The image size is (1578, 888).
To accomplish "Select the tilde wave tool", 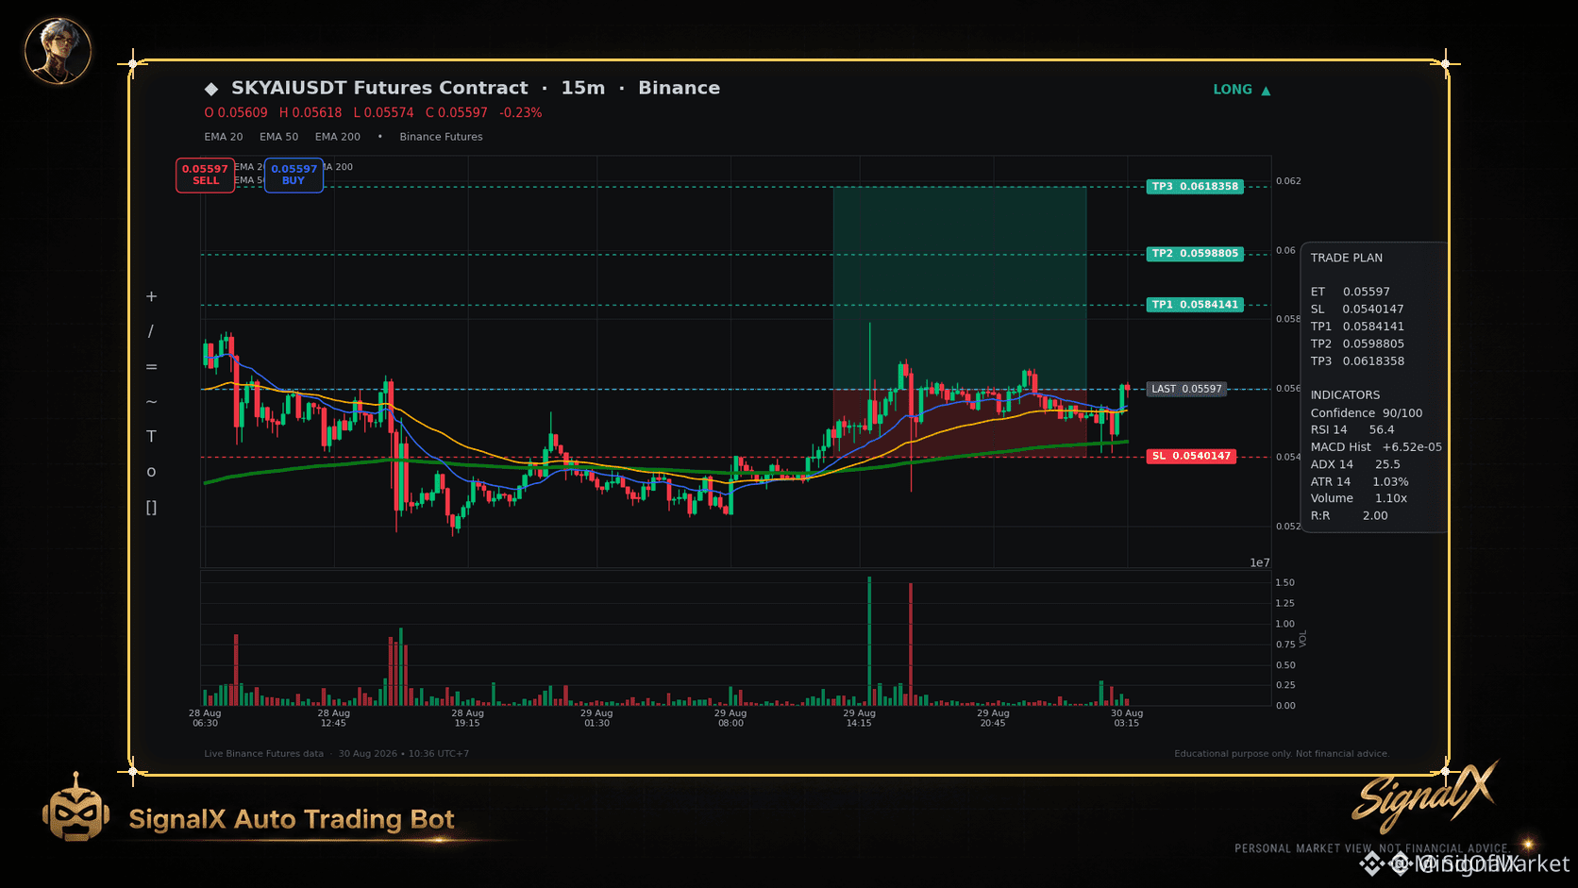I will pyautogui.click(x=151, y=402).
